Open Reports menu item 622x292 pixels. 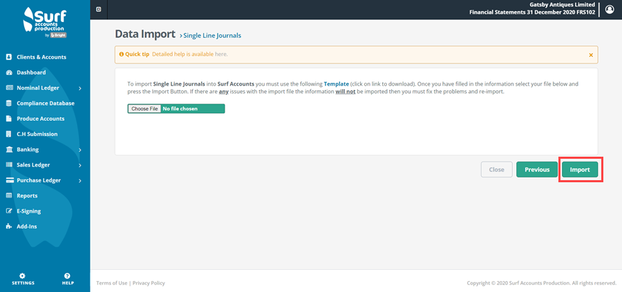point(27,196)
